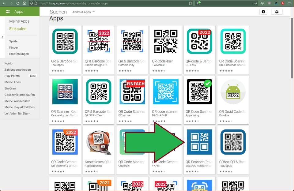Click the Suchen search field
Screen dimensions: 294x191
click(58, 12)
